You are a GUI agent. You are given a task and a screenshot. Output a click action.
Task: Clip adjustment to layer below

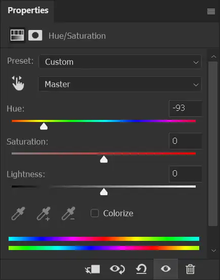pyautogui.click(x=93, y=269)
